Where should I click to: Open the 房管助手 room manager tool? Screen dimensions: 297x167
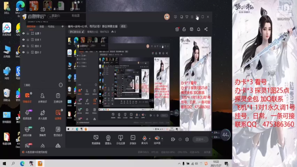tap(42, 97)
